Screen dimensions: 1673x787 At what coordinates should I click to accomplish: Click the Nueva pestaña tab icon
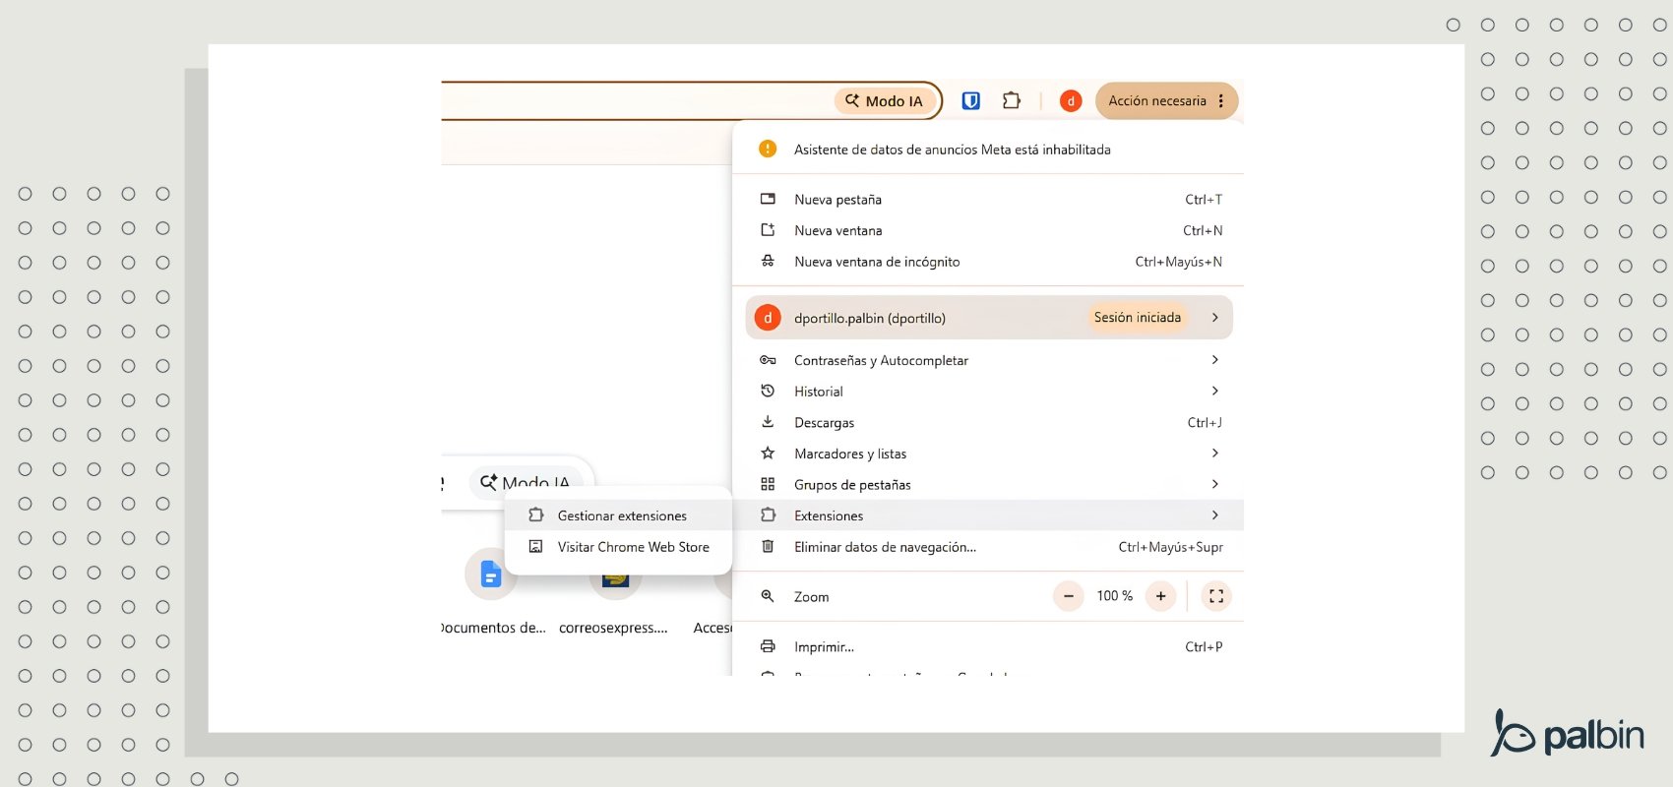(x=768, y=199)
